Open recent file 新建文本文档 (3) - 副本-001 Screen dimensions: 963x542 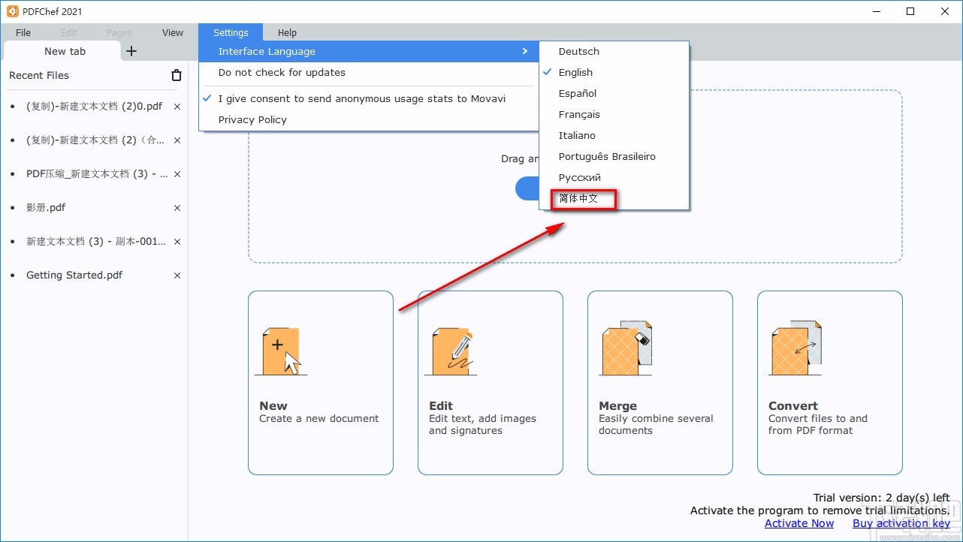96,242
